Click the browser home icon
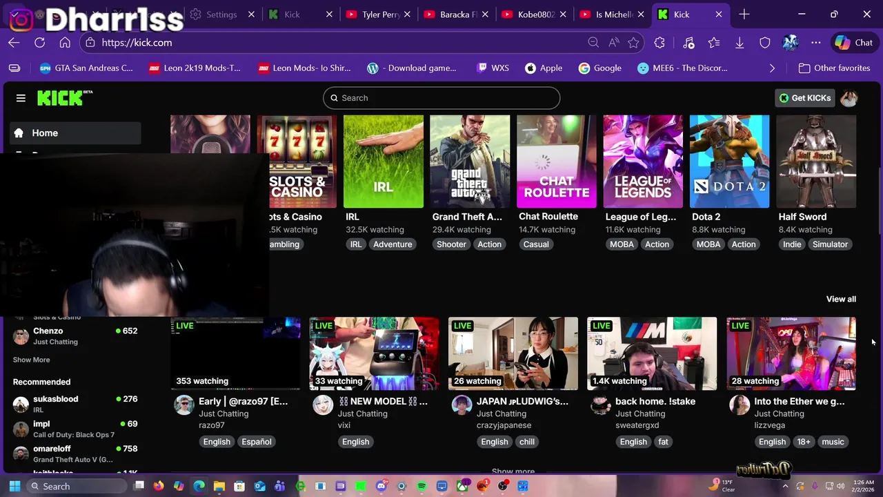This screenshot has width=883, height=497. [x=65, y=43]
